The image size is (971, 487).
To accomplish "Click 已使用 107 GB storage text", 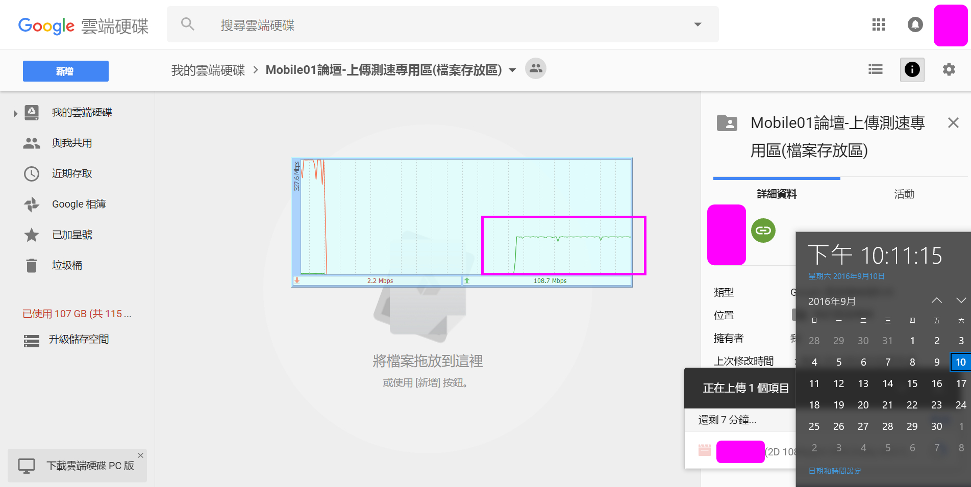I will tap(77, 314).
